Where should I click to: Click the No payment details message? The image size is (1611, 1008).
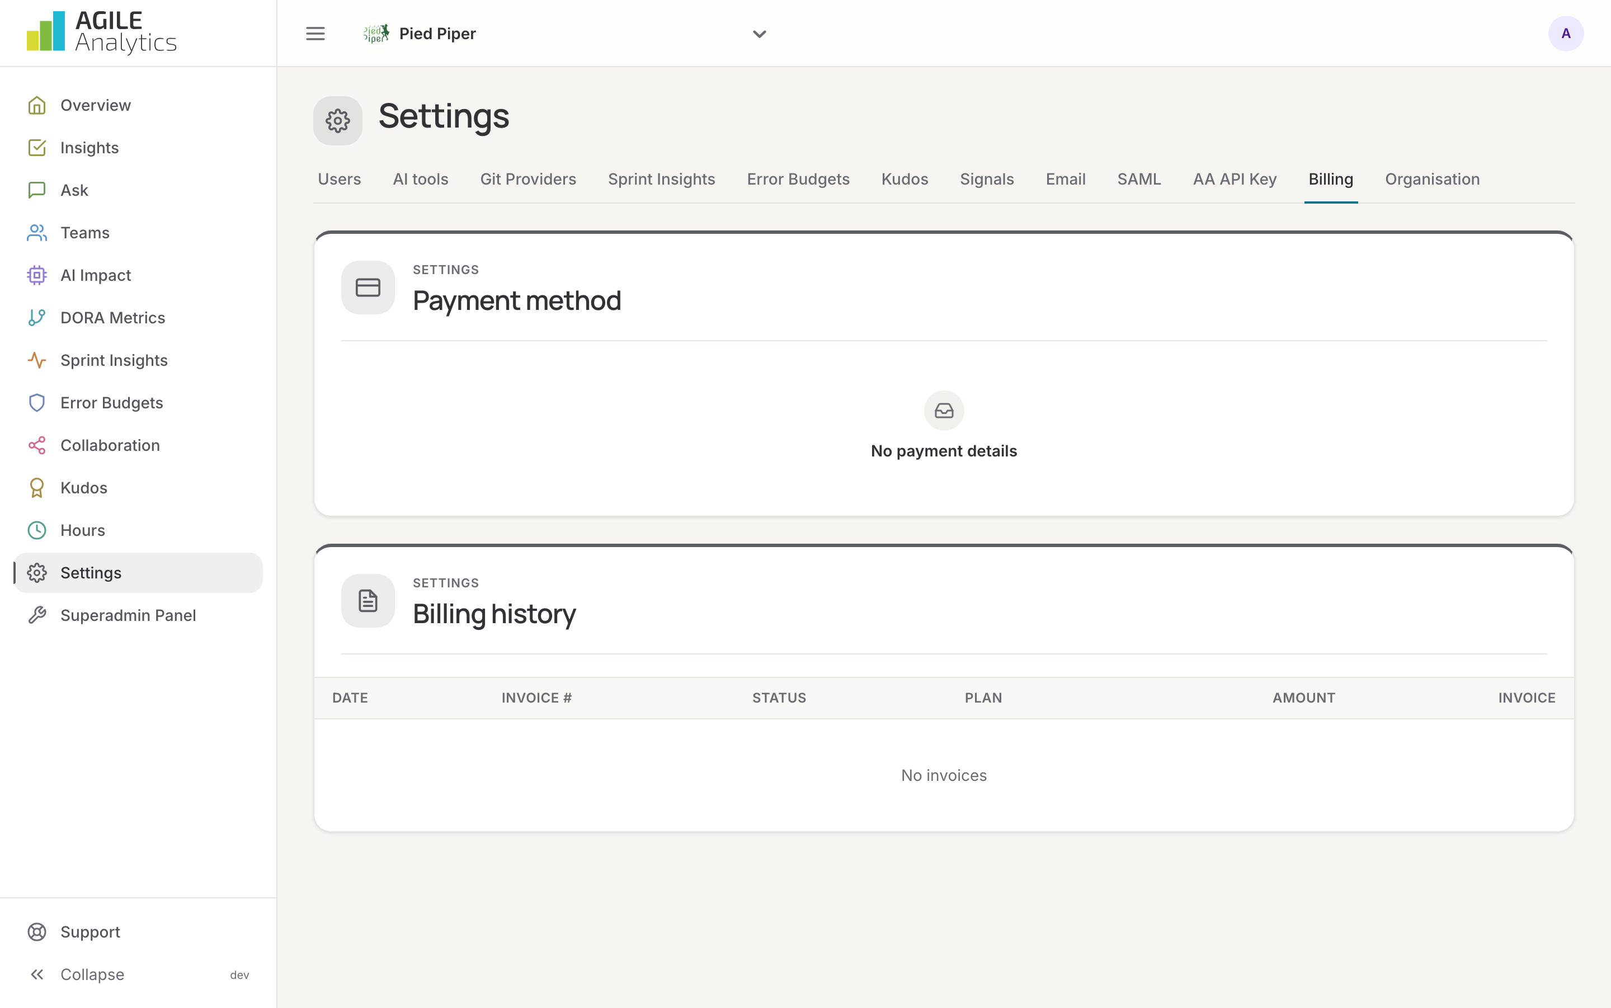[944, 451]
